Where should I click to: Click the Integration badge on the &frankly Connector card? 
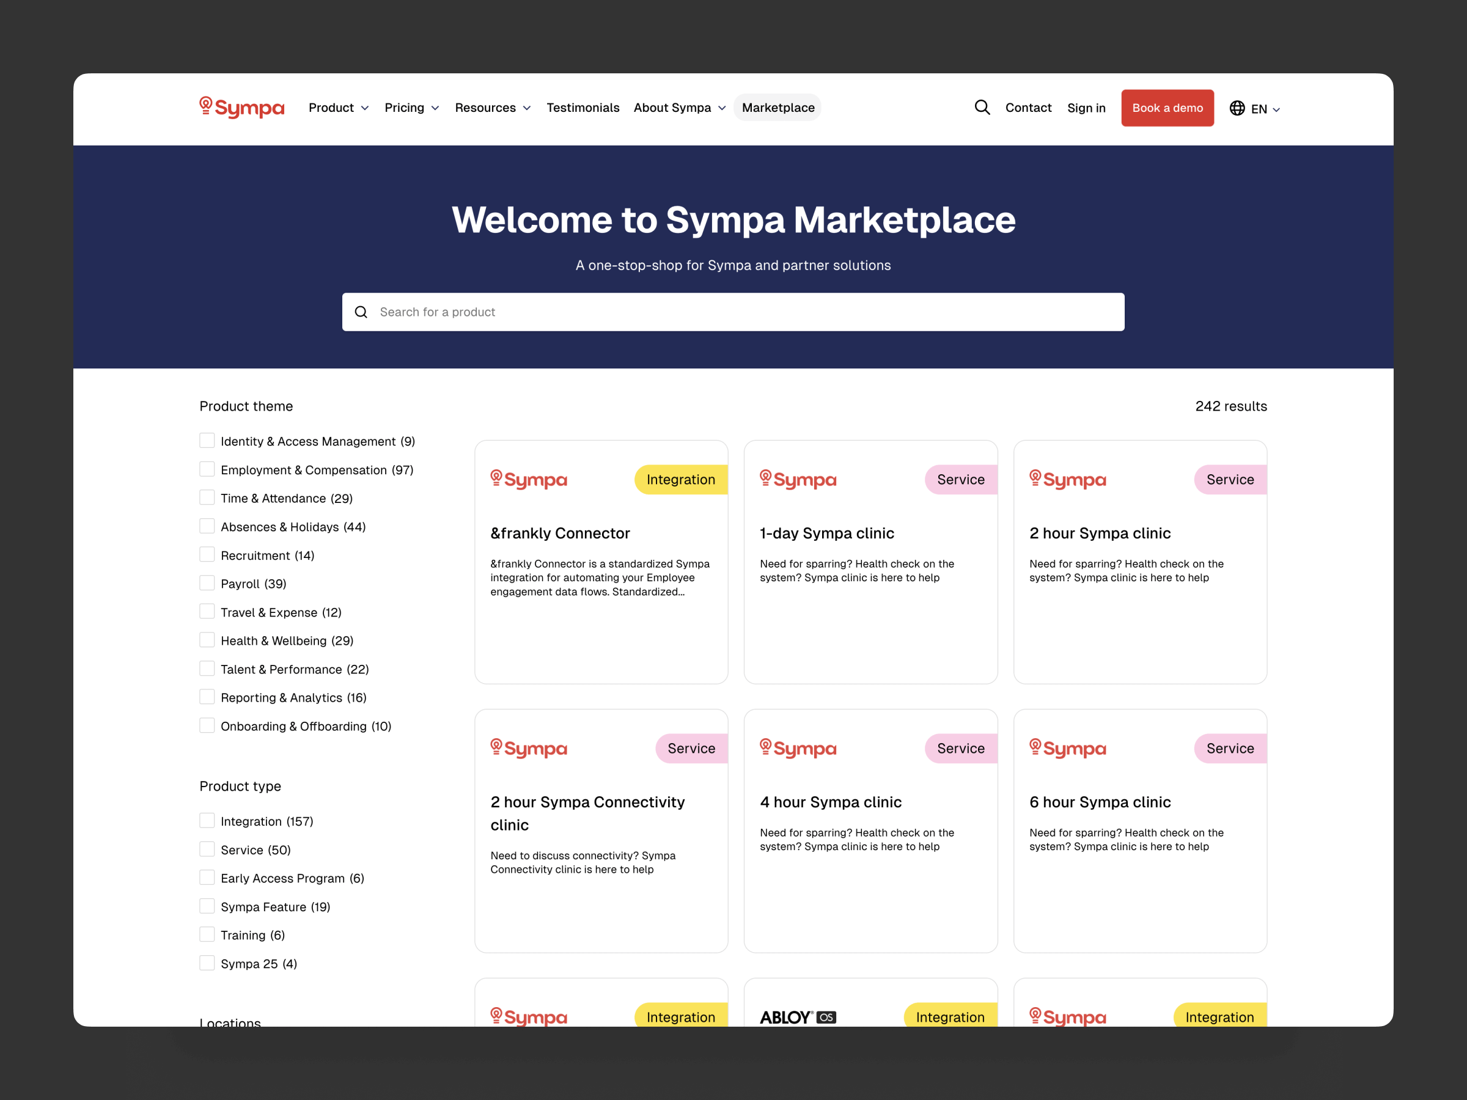click(681, 479)
